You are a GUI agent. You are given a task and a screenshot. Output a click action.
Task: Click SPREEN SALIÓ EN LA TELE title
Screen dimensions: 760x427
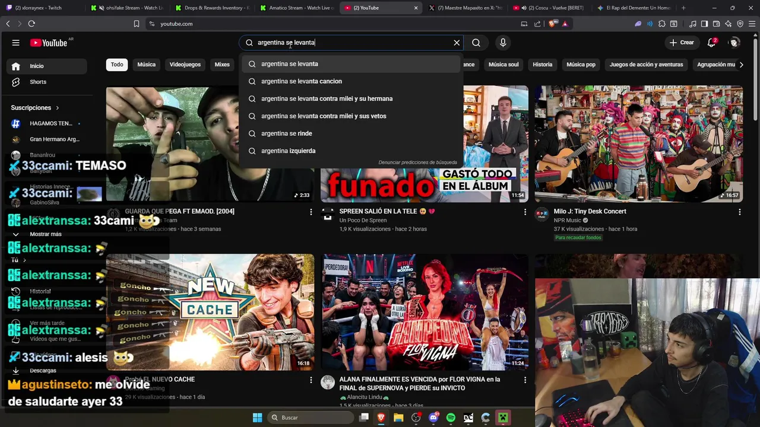(x=387, y=211)
